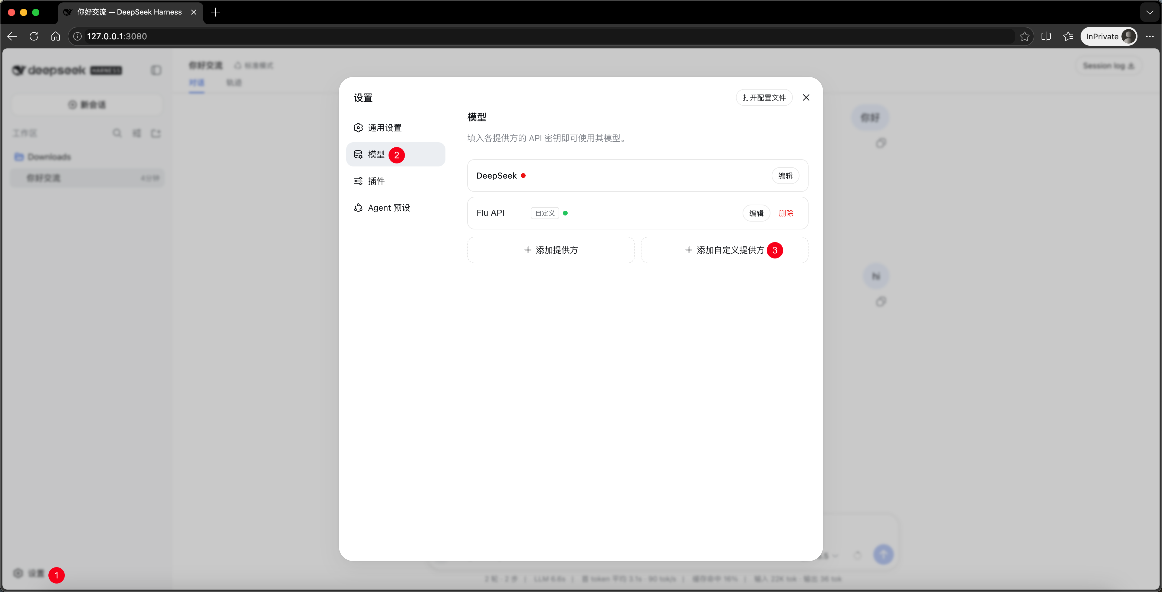Click the green status dot beside Flu API
The width and height of the screenshot is (1162, 592).
pyautogui.click(x=565, y=213)
